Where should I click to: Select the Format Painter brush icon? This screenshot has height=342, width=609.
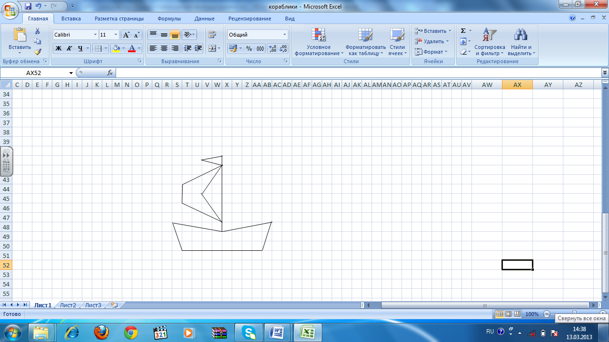38,52
